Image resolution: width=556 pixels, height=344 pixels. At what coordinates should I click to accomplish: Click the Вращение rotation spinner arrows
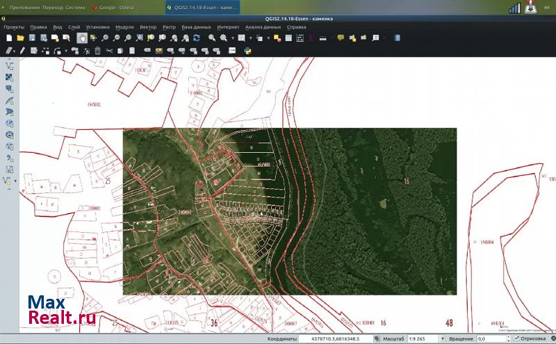tap(509, 338)
